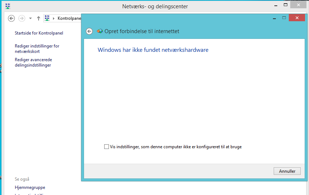
Task: Click the heading Windows har ikke fundet netværkshardware
Action: tap(153, 50)
